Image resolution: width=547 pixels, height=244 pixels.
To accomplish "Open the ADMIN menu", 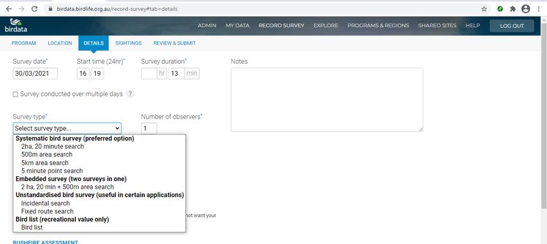I will [x=207, y=26].
